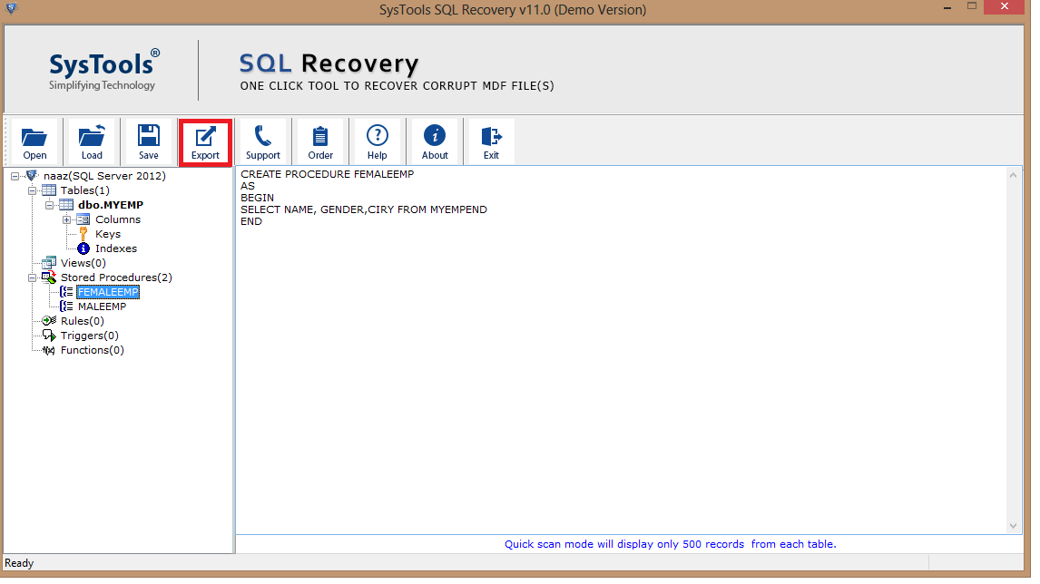This screenshot has height=584, width=1040.
Task: Click scroll down arrow in script pane
Action: coord(1013,526)
